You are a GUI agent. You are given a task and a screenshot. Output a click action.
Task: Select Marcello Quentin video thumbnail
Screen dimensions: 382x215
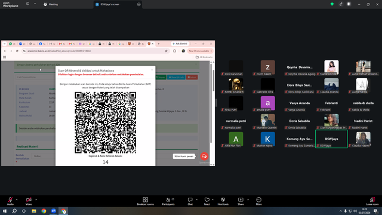(268, 121)
